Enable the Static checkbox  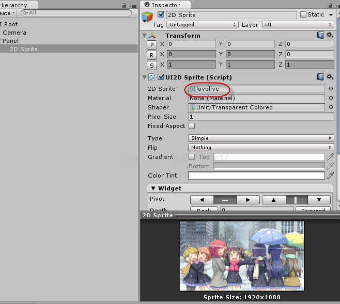click(x=303, y=14)
